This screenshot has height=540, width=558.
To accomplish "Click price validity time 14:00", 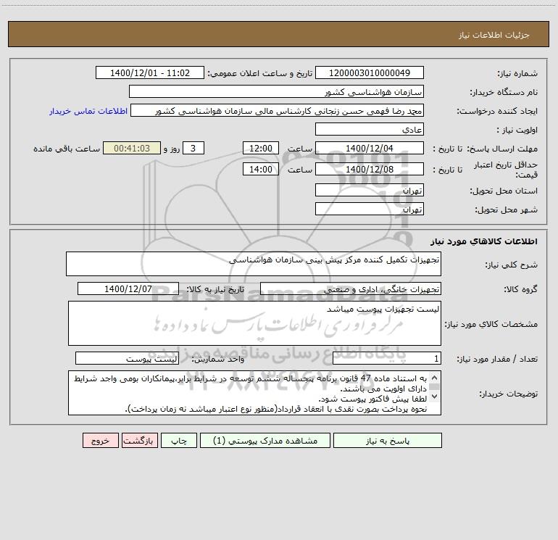I will click(x=260, y=169).
